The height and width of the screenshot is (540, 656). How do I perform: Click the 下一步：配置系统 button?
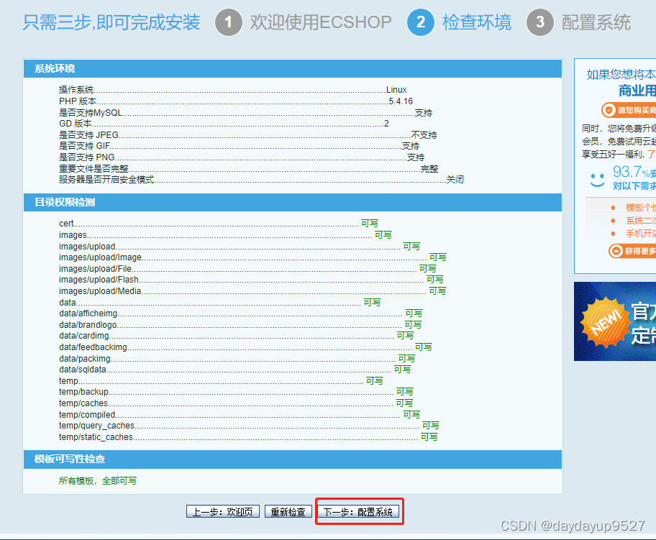pos(358,511)
